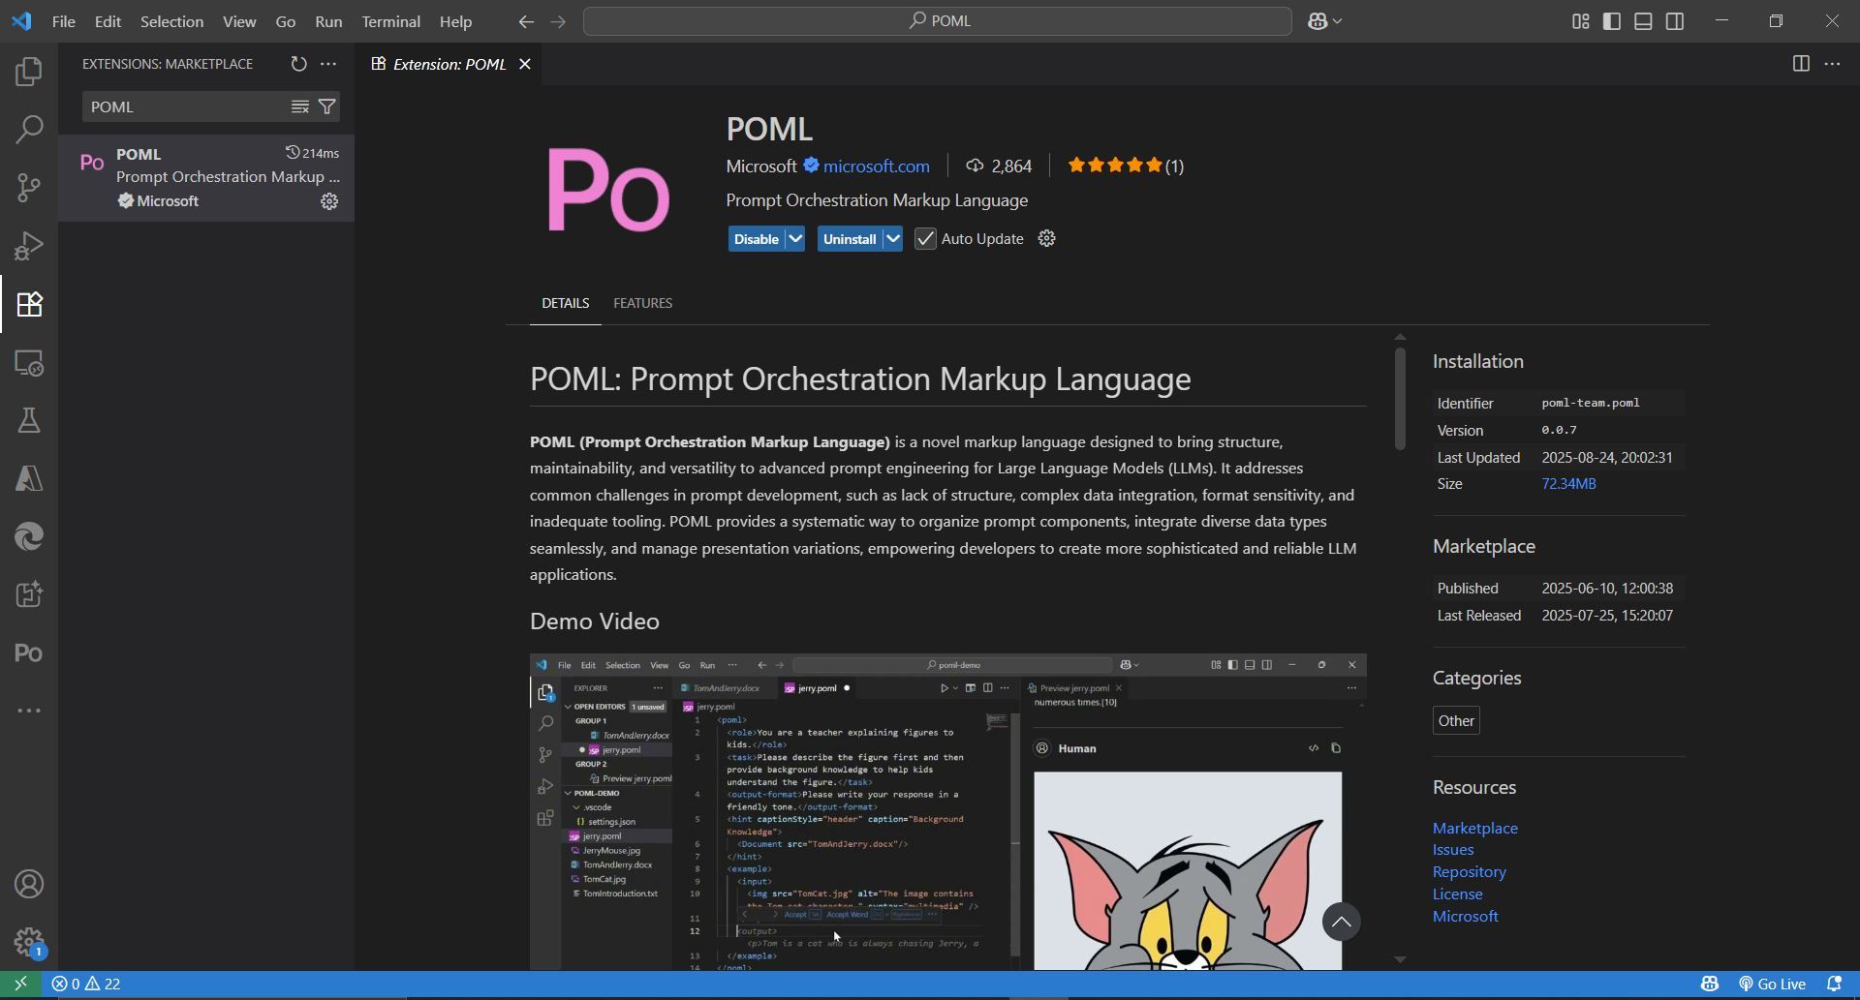1860x1000 pixels.
Task: Open the Issues resource link
Action: (x=1453, y=850)
